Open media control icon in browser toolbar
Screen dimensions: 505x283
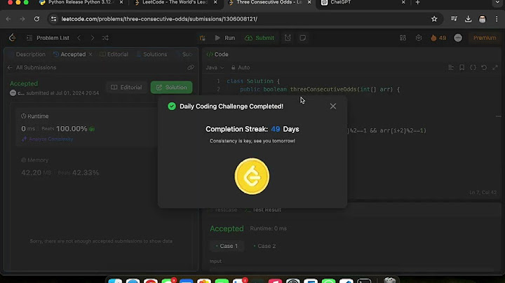(454, 19)
